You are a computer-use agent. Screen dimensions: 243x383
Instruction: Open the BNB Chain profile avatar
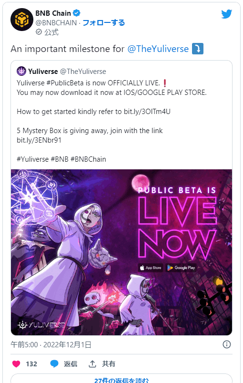click(x=22, y=20)
